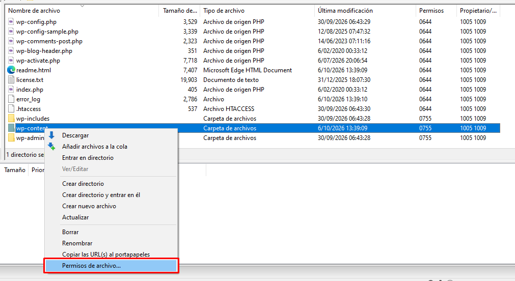Choose Entrar en directorio
Image resolution: width=515 pixels, height=281 pixels.
coord(88,158)
